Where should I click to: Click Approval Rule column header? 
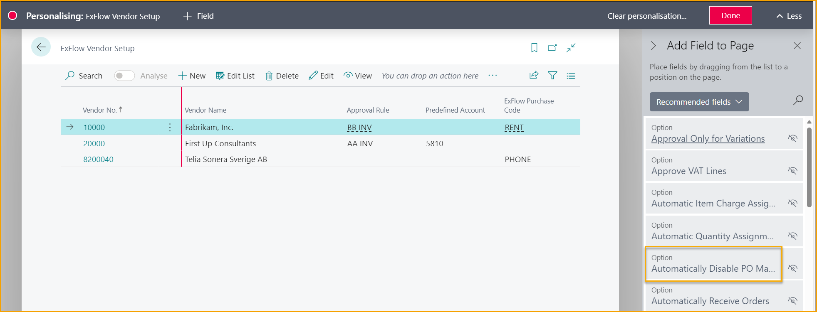tap(368, 110)
